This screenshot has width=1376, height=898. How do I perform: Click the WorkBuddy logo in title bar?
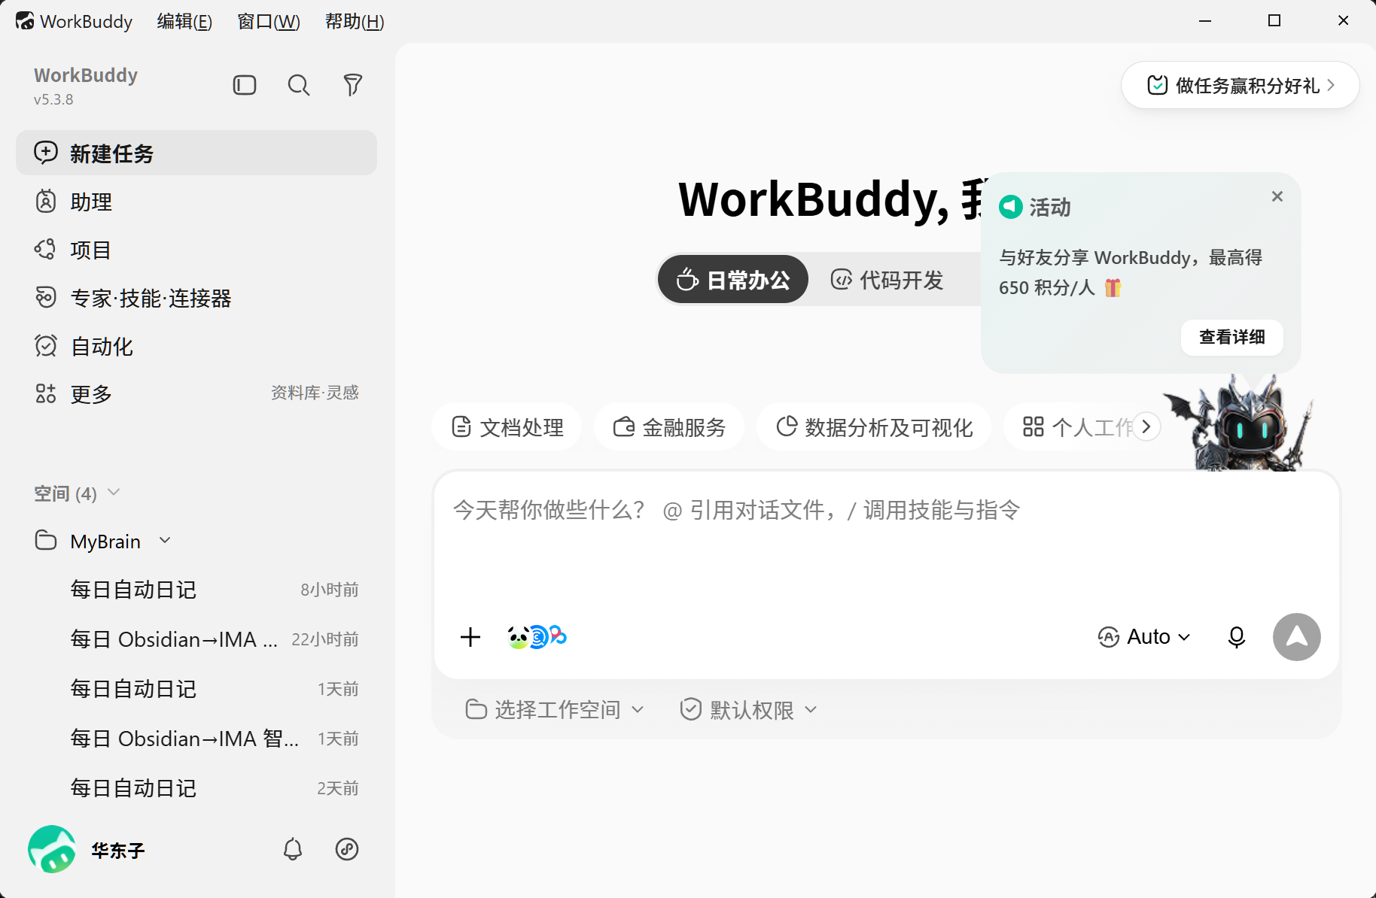tap(25, 21)
